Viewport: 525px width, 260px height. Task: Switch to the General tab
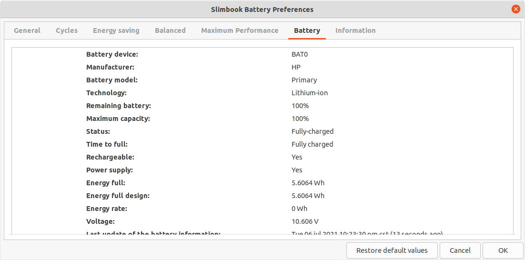tap(27, 30)
